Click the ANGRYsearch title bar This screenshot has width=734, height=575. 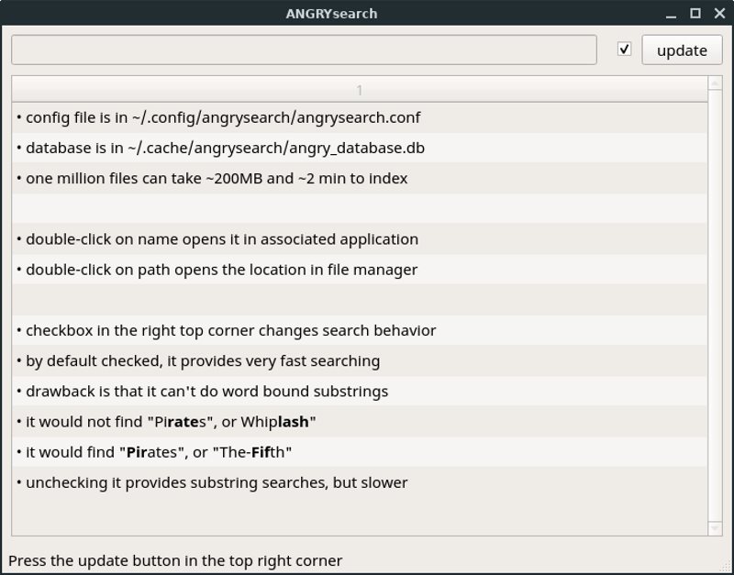point(330,13)
